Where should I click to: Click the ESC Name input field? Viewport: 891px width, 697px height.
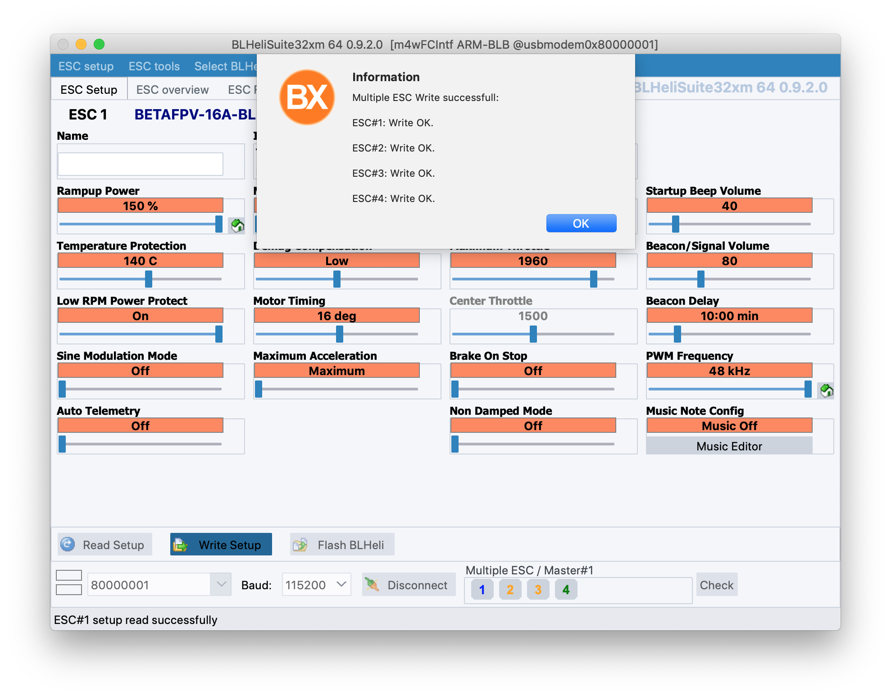coord(141,164)
